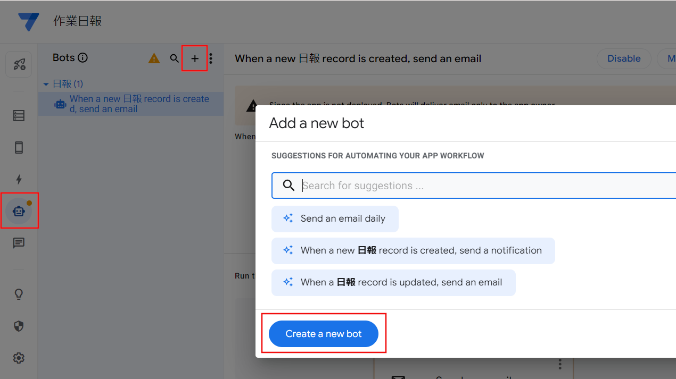Viewport: 676px width, 379px height.
Task: Click the warning triangle in Bots header
Action: pyautogui.click(x=154, y=58)
